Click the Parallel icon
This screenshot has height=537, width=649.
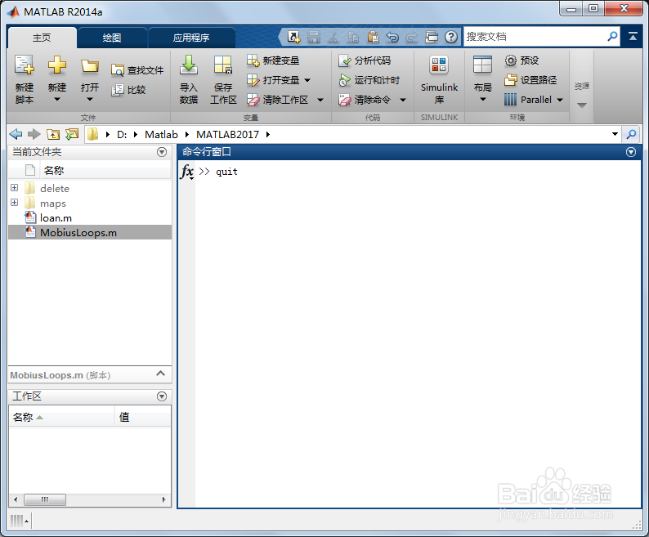tap(510, 100)
